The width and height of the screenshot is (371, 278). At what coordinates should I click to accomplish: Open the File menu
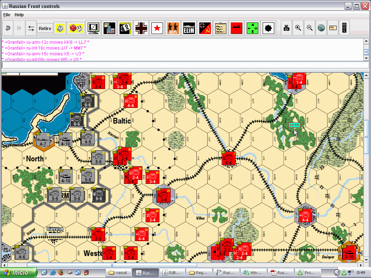coord(7,15)
